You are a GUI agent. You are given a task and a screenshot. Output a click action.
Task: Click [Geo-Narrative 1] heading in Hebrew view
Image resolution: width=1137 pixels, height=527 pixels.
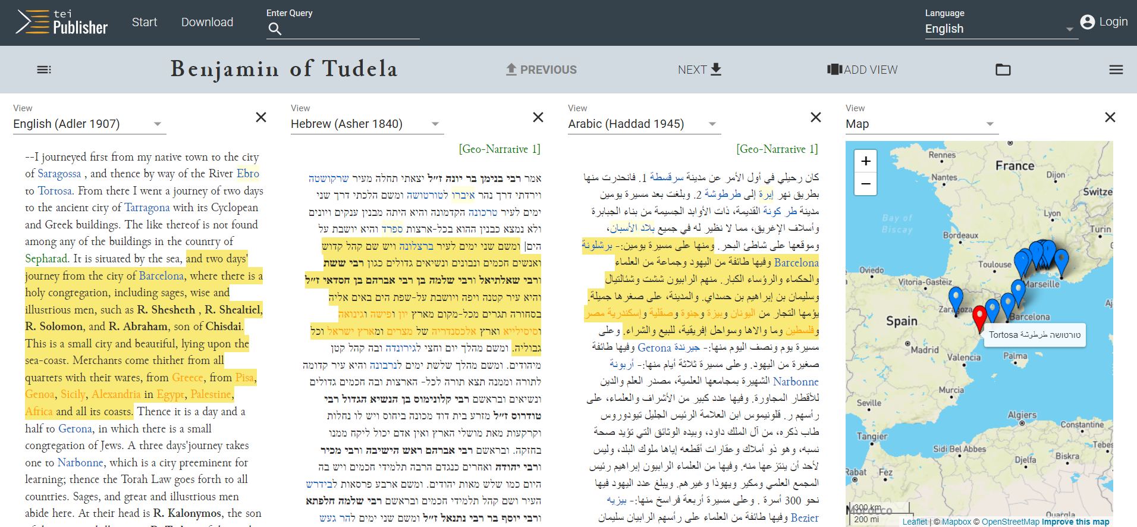(500, 149)
